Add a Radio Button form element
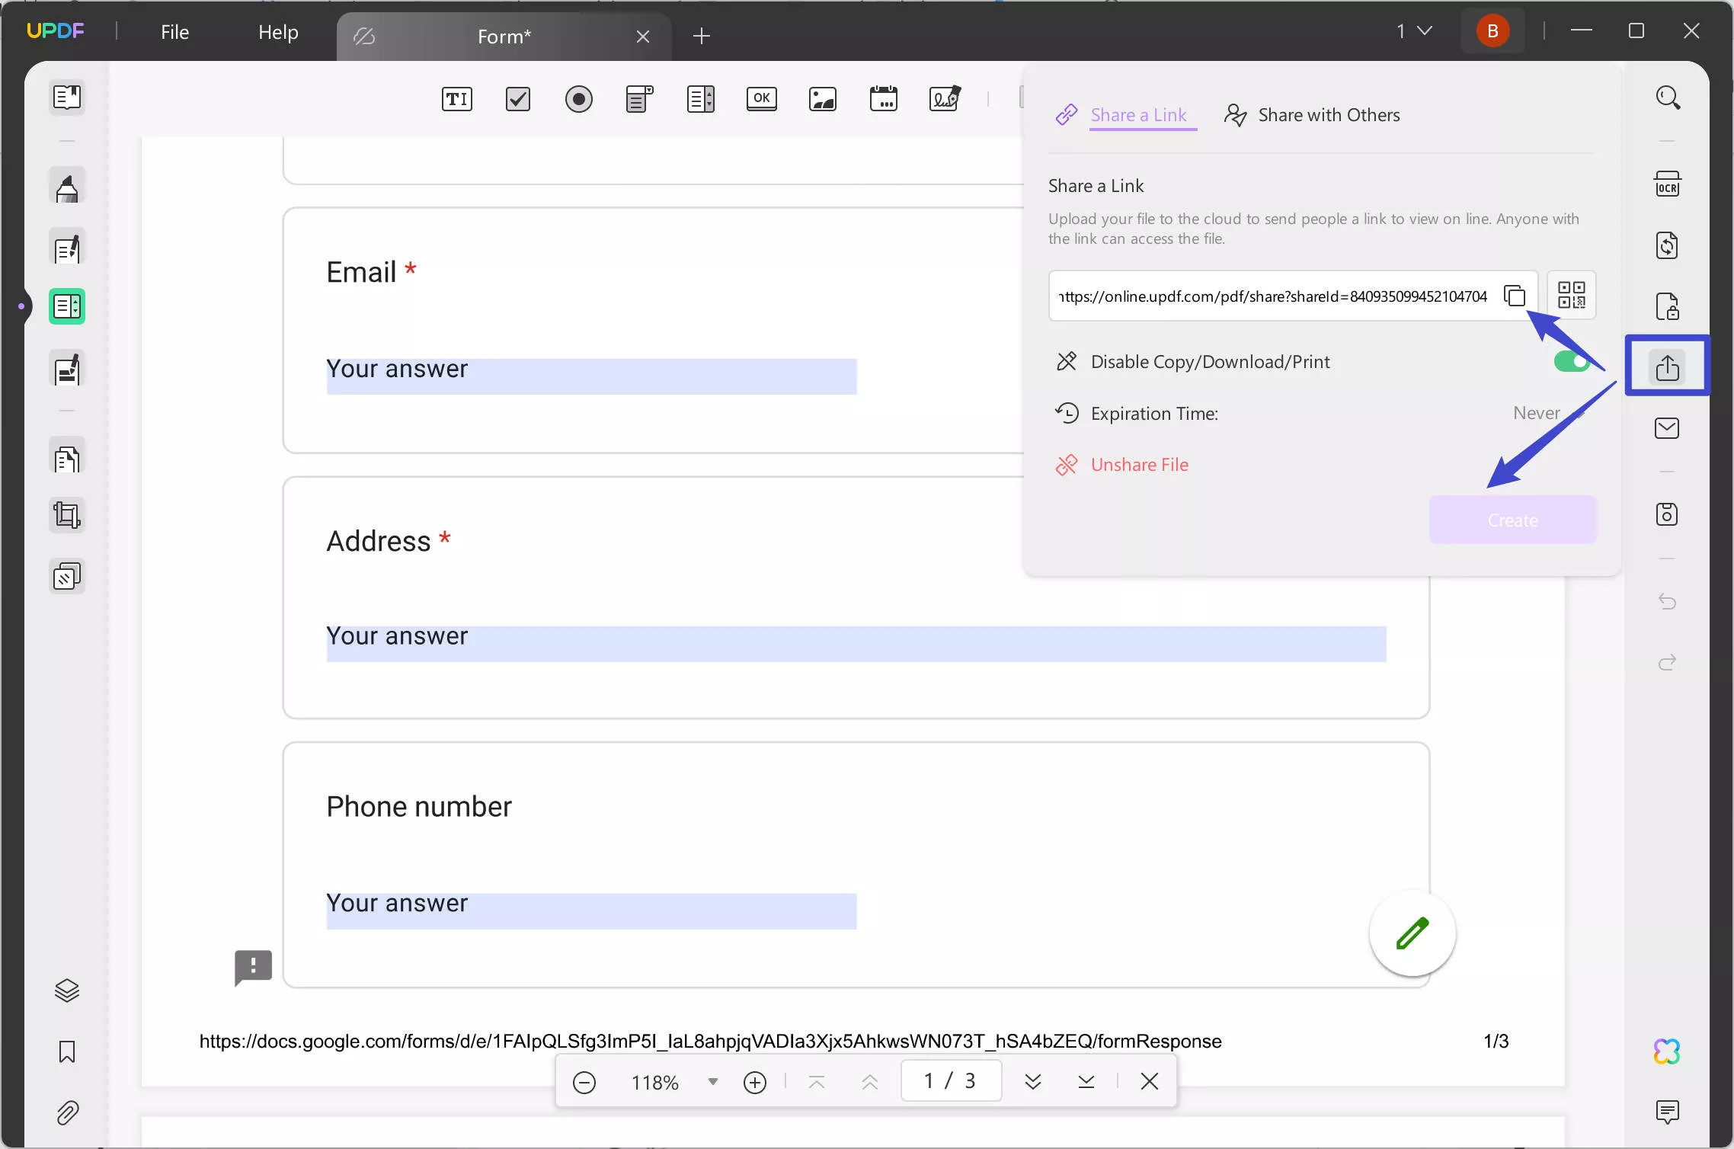This screenshot has height=1149, width=1734. point(579,99)
